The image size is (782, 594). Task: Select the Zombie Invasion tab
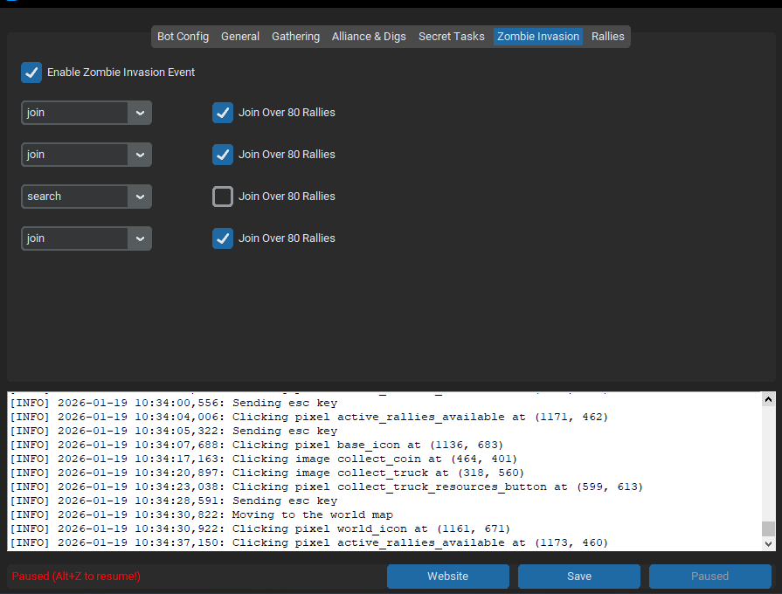[538, 37]
